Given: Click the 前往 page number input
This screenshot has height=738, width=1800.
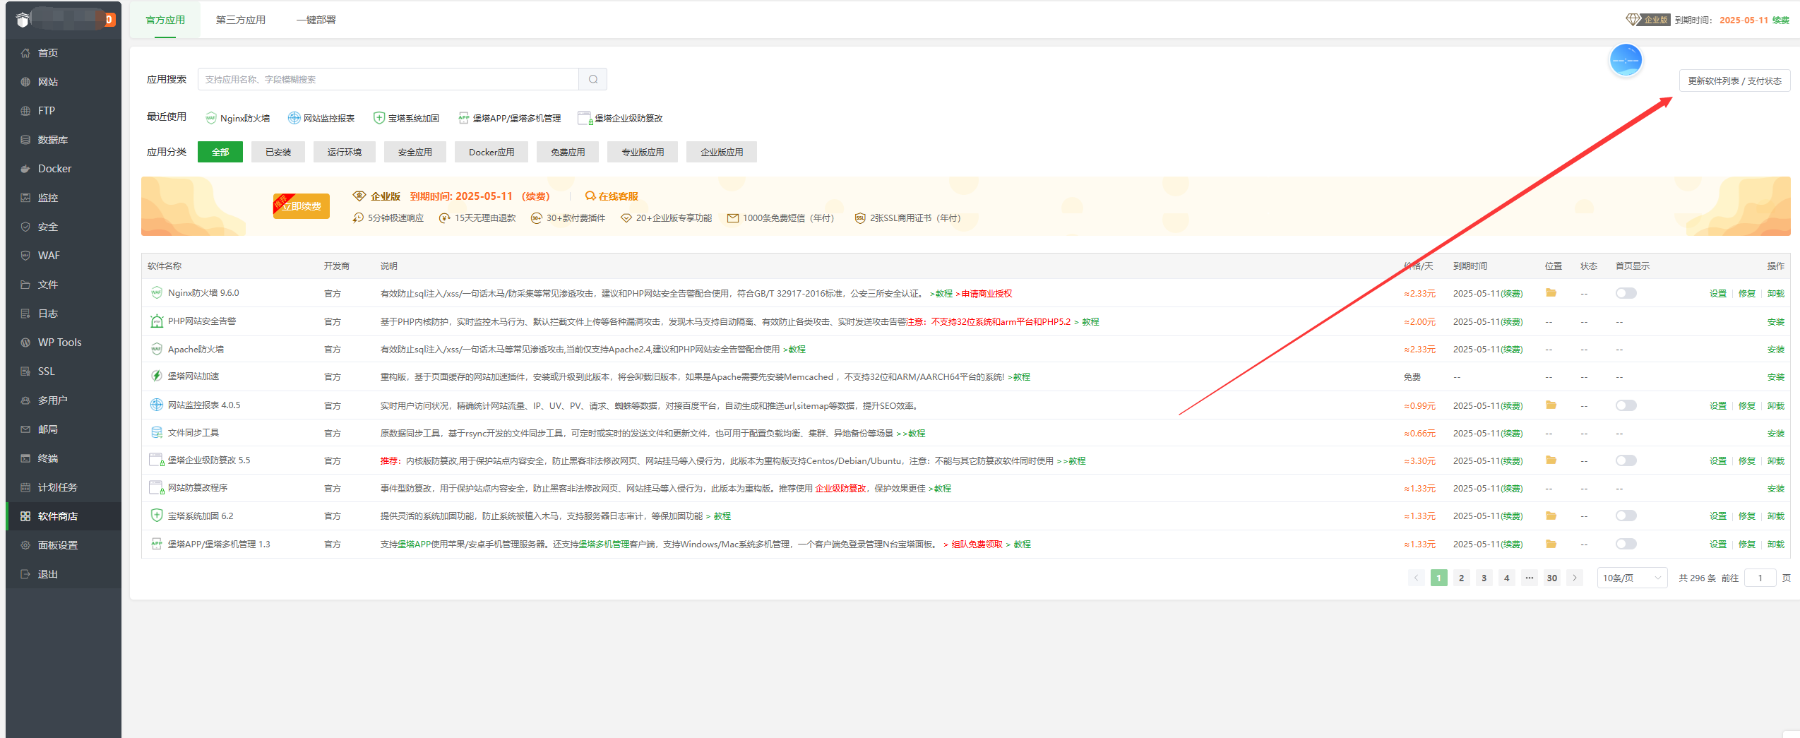Looking at the screenshot, I should point(1760,578).
